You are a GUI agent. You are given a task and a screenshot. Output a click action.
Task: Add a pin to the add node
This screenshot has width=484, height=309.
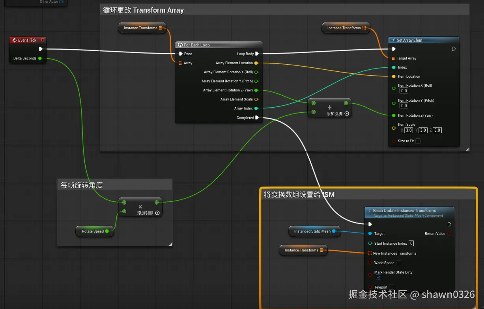click(x=347, y=114)
